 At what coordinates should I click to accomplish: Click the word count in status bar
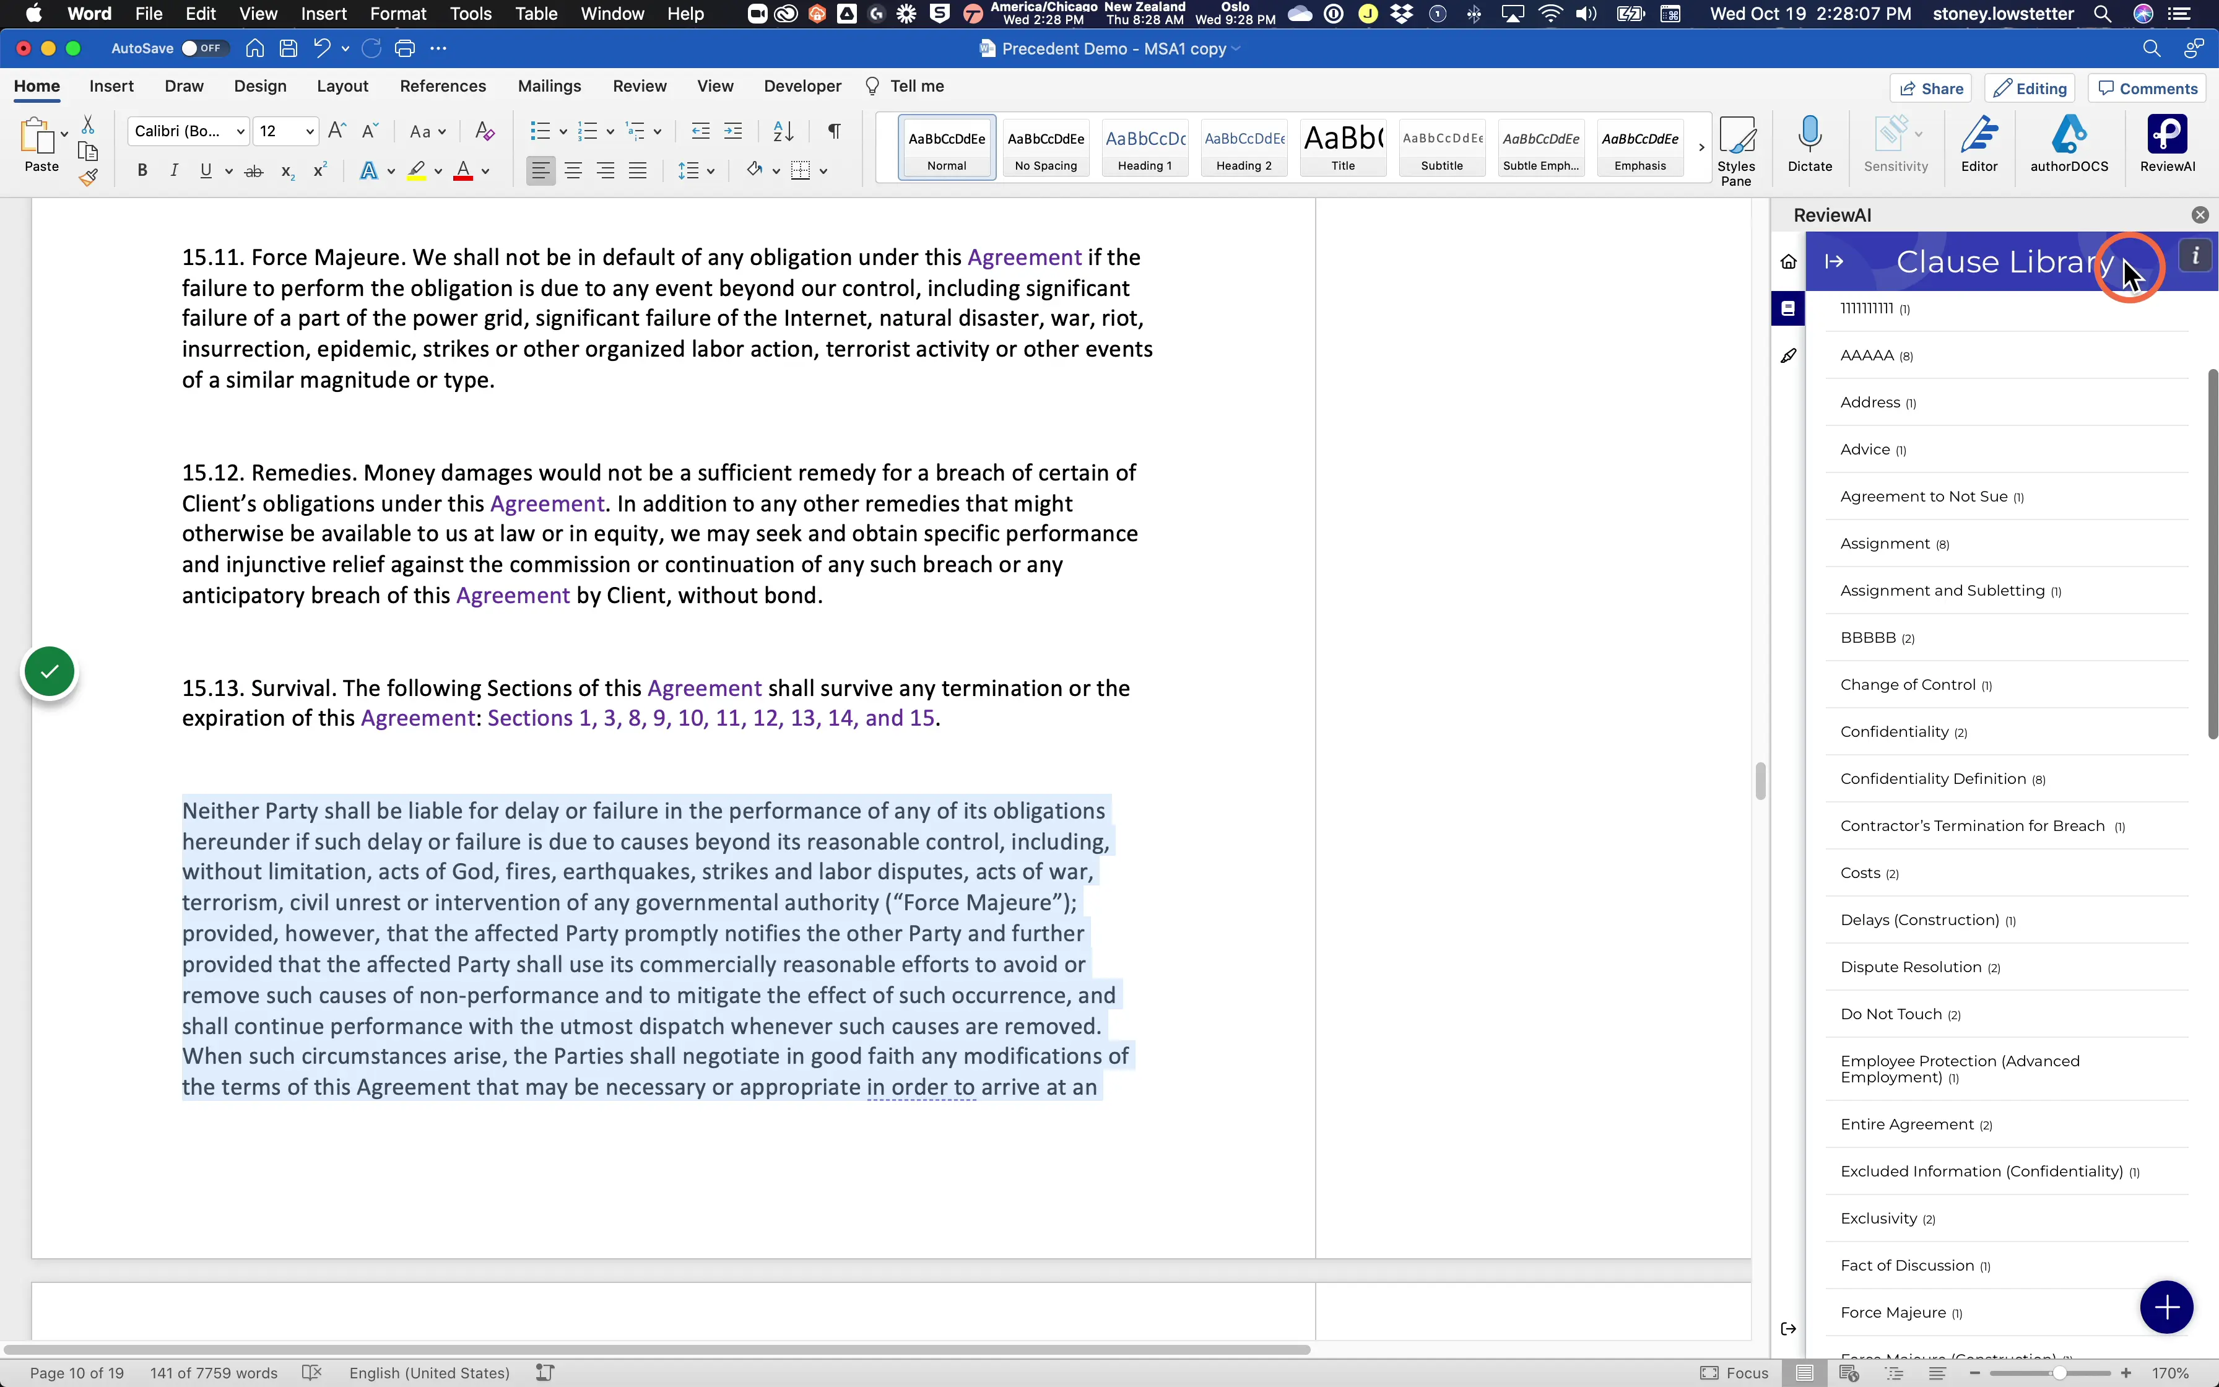[214, 1372]
